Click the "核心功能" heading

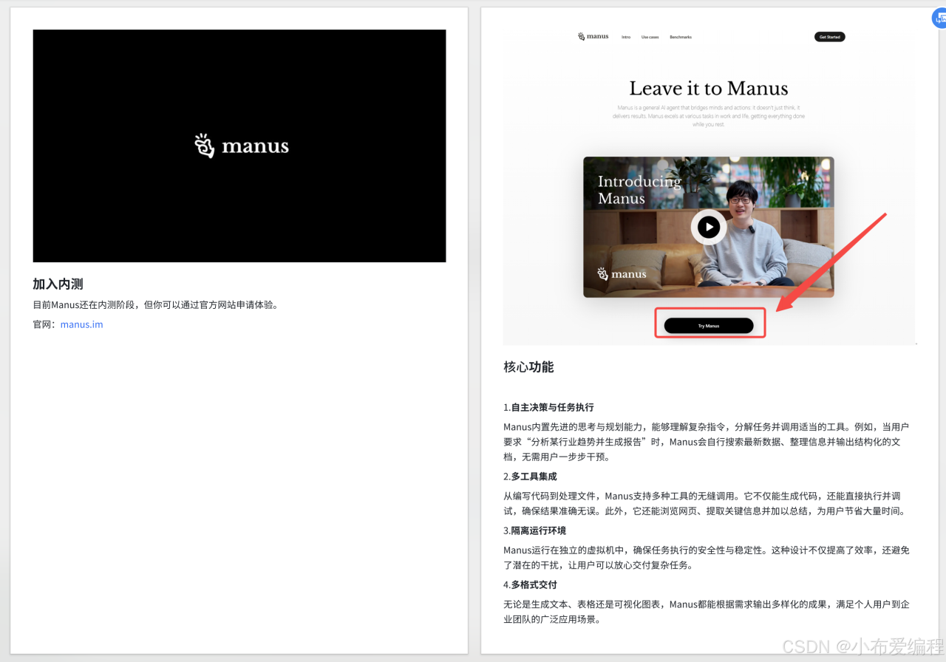(x=528, y=367)
